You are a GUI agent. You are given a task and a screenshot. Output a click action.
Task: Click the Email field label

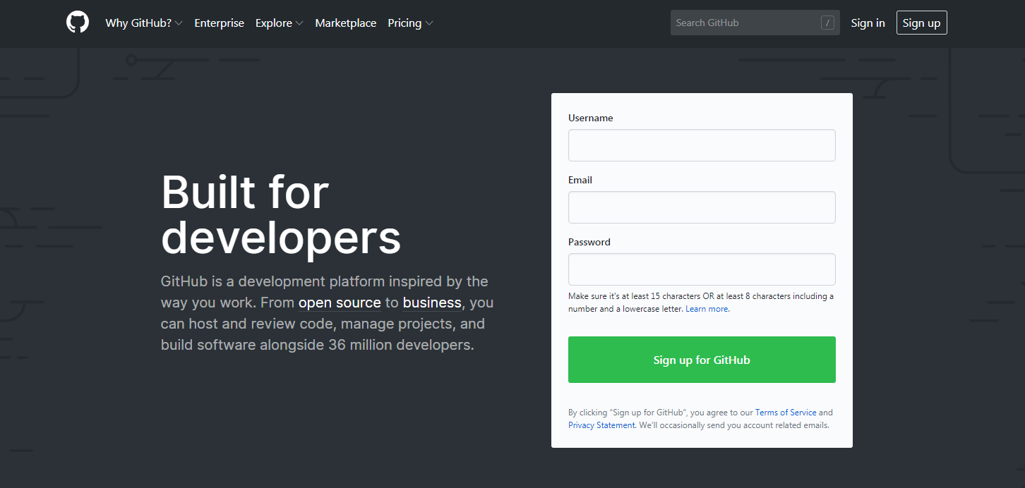(580, 180)
